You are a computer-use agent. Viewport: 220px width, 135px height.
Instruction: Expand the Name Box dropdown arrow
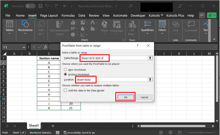click(x=24, y=47)
